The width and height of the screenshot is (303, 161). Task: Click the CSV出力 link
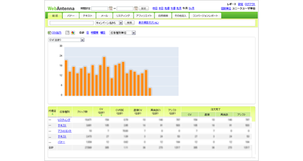[56, 33]
